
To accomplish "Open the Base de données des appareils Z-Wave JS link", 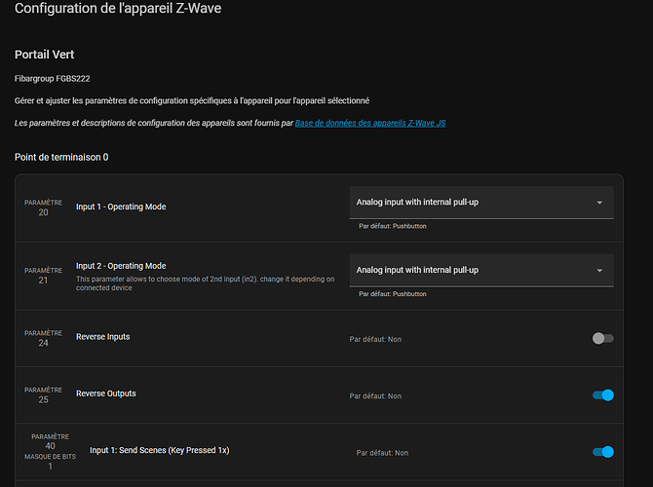I will (x=370, y=123).
